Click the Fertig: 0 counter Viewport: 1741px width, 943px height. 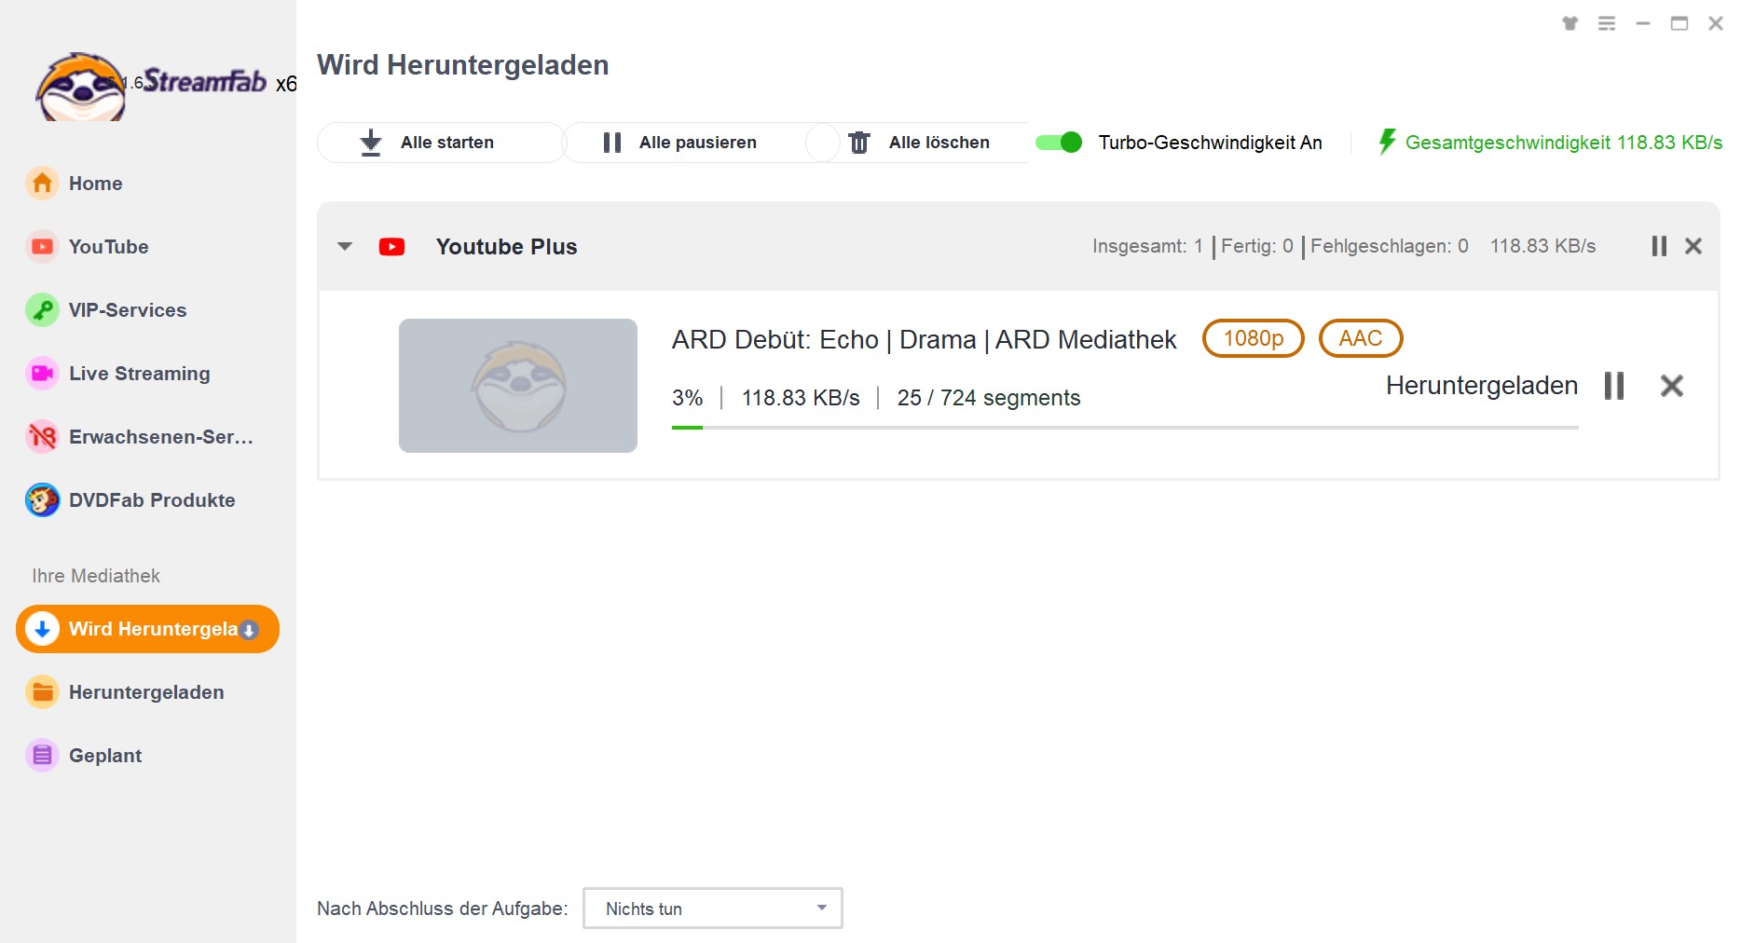pos(1257,246)
